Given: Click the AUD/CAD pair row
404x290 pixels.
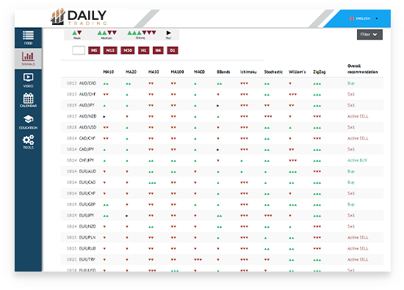Looking at the screenshot, I should (222, 83).
